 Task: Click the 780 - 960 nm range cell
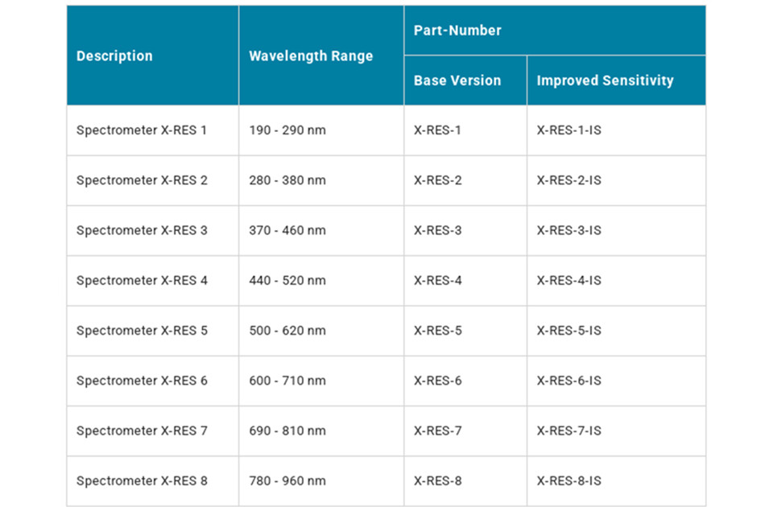point(287,481)
